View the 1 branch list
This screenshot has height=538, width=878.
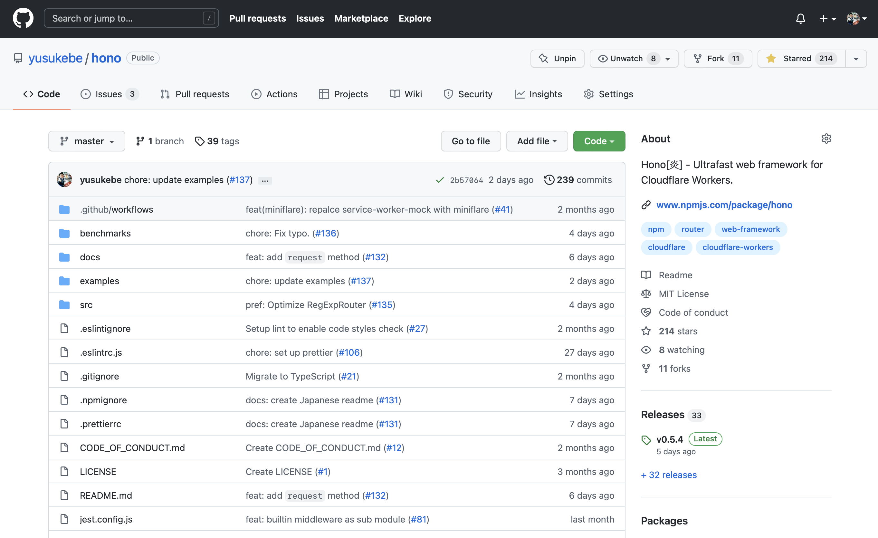point(160,141)
